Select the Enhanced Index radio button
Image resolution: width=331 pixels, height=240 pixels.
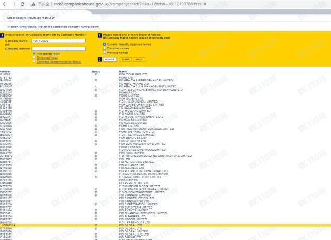(x=34, y=58)
